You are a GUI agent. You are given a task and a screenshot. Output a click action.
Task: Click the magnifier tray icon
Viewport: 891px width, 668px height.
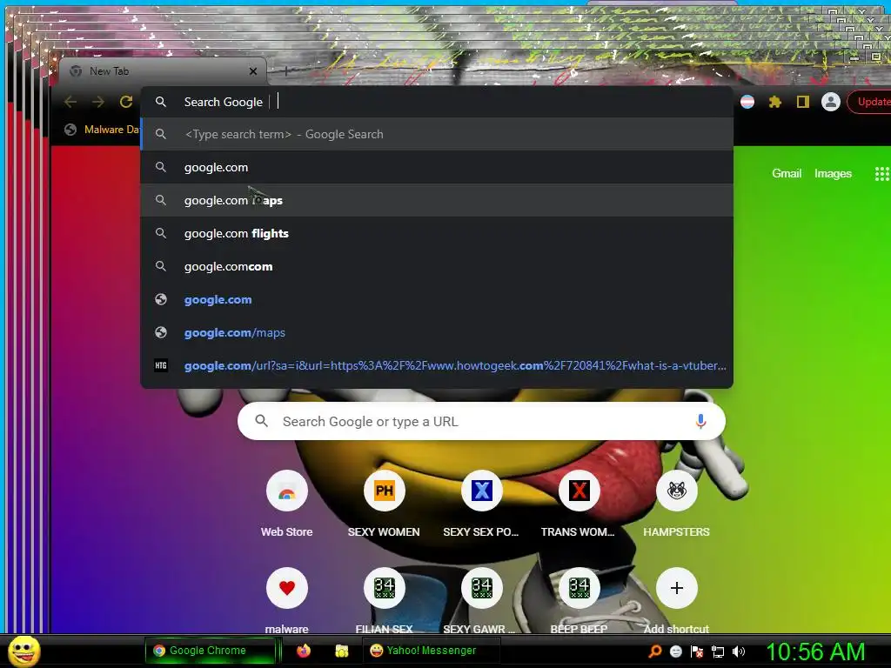point(655,651)
